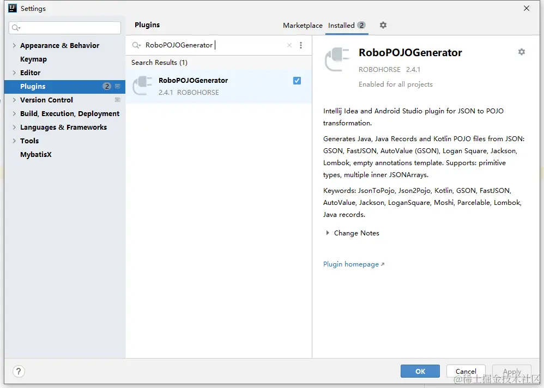Image resolution: width=544 pixels, height=388 pixels.
Task: Click the IntelliJ logo in title bar
Action: point(13,8)
